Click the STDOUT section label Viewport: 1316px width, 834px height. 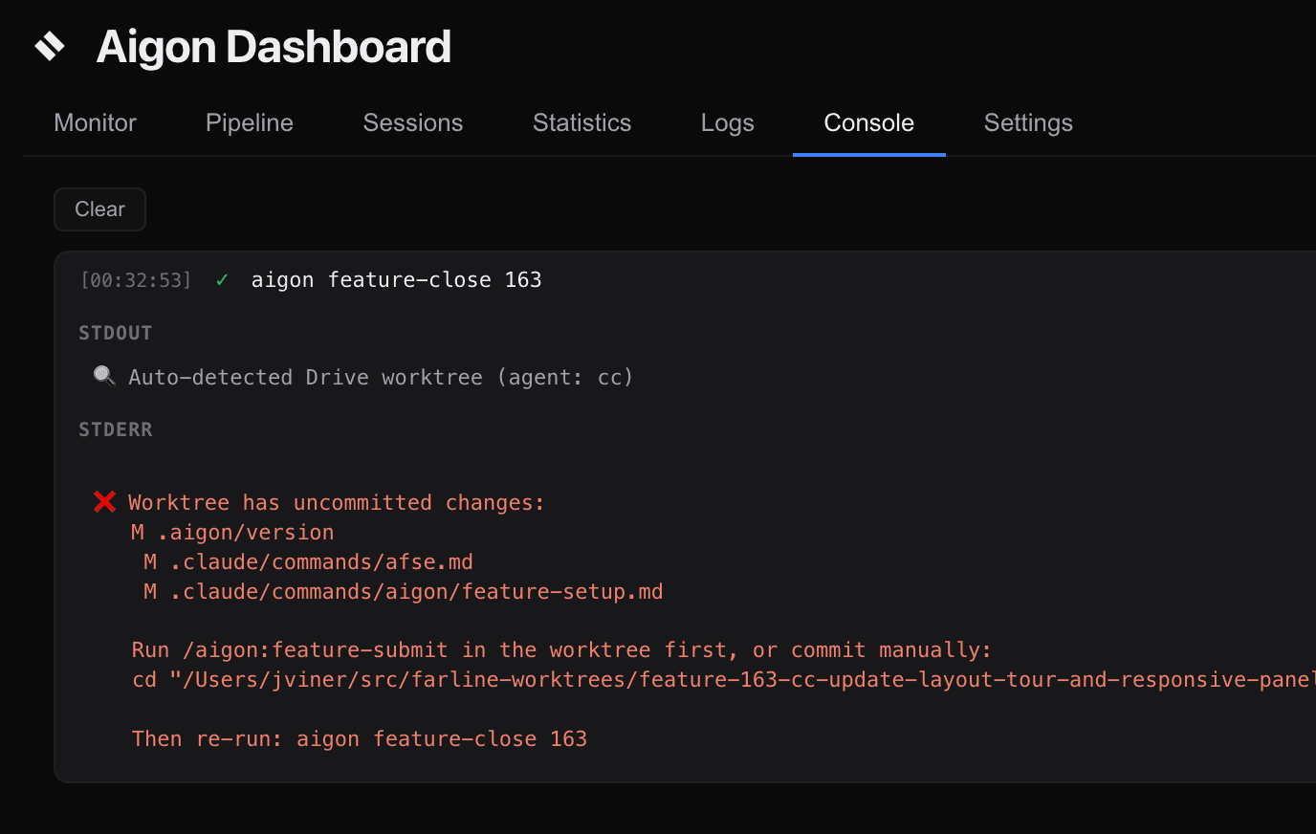(x=115, y=333)
